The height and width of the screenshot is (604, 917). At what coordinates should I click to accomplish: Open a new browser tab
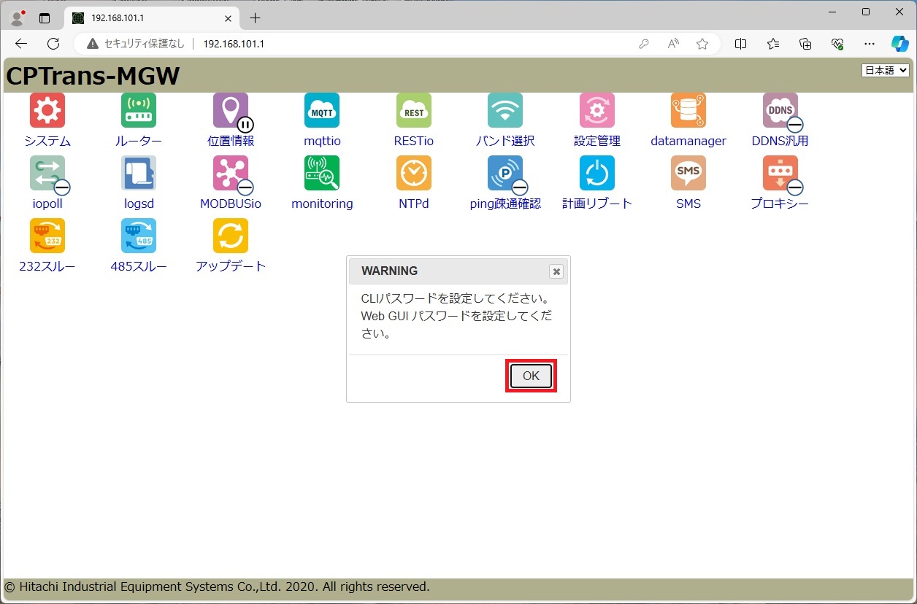click(255, 18)
